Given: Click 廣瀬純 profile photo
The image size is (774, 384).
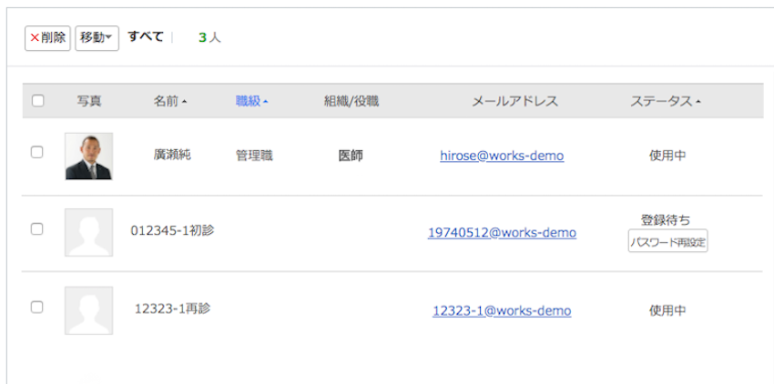Looking at the screenshot, I should point(89,156).
